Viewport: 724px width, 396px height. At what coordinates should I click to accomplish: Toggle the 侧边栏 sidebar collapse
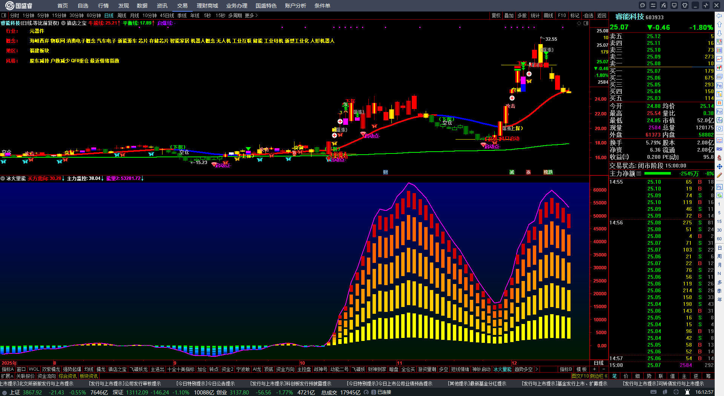599,376
